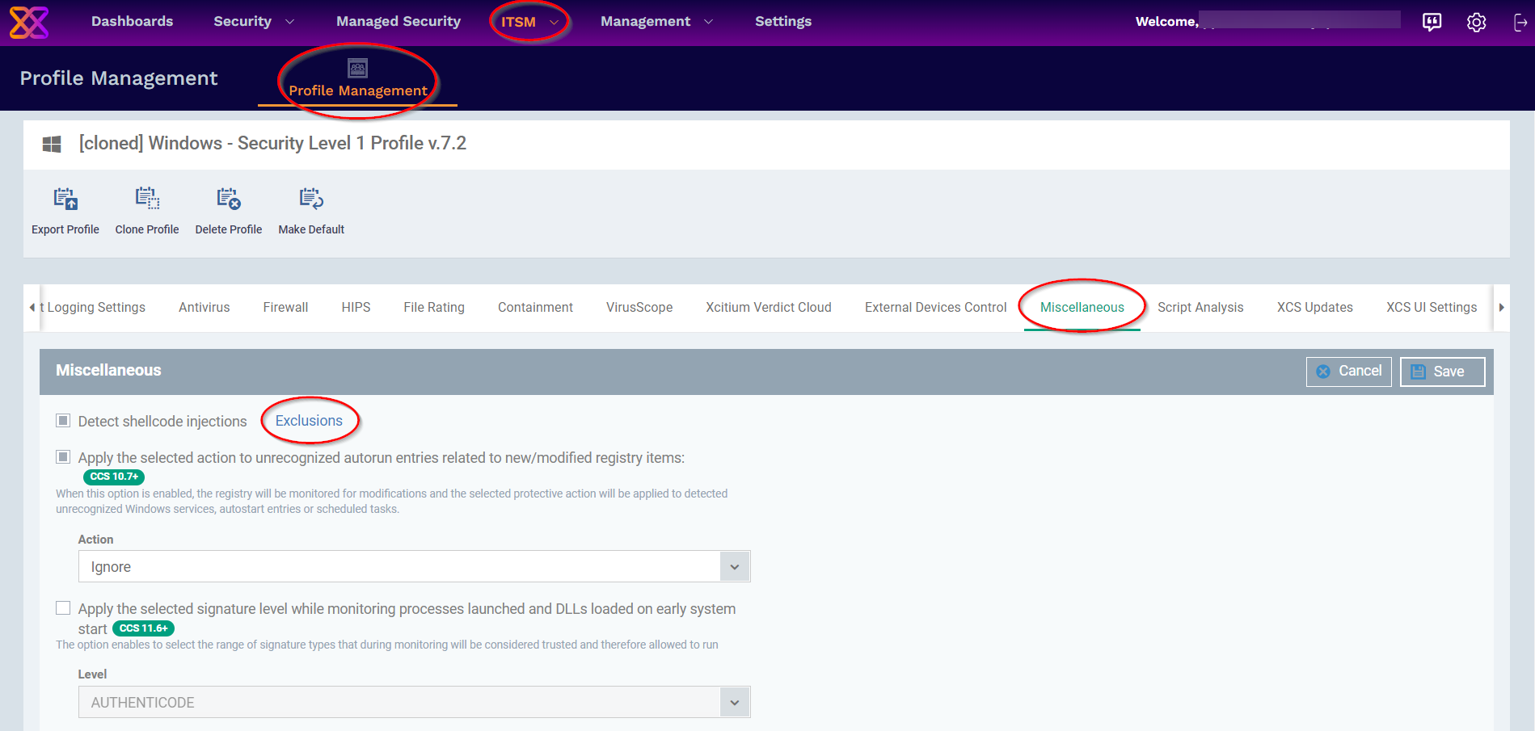Click the CCS 10.7+ badge
This screenshot has height=731, width=1535.
tap(114, 477)
